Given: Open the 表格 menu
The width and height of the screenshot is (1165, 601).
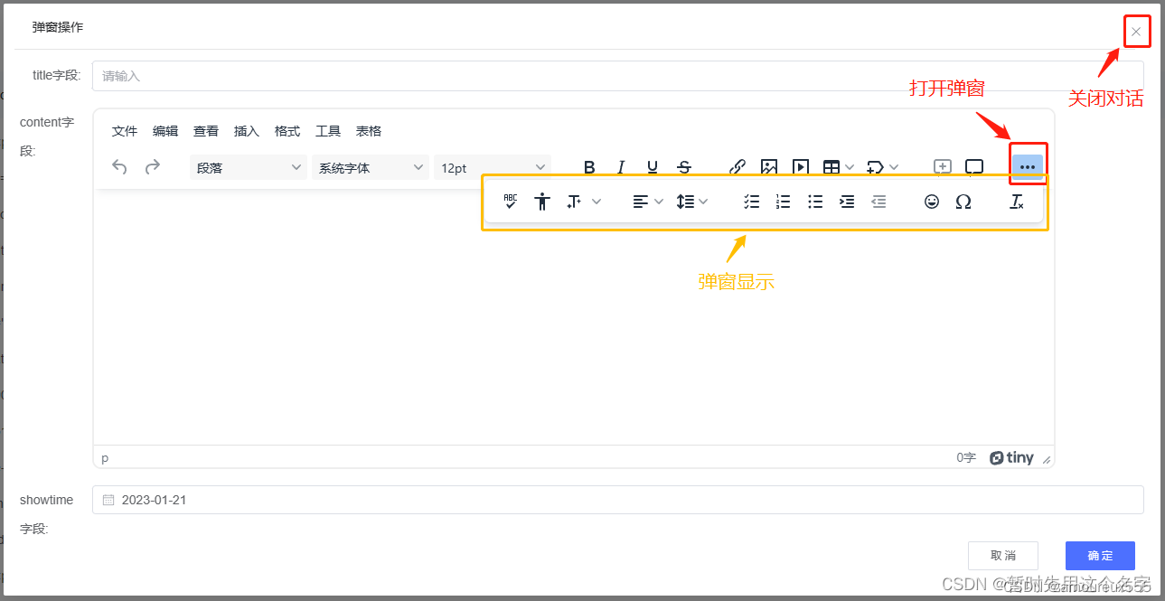Looking at the screenshot, I should (x=369, y=130).
